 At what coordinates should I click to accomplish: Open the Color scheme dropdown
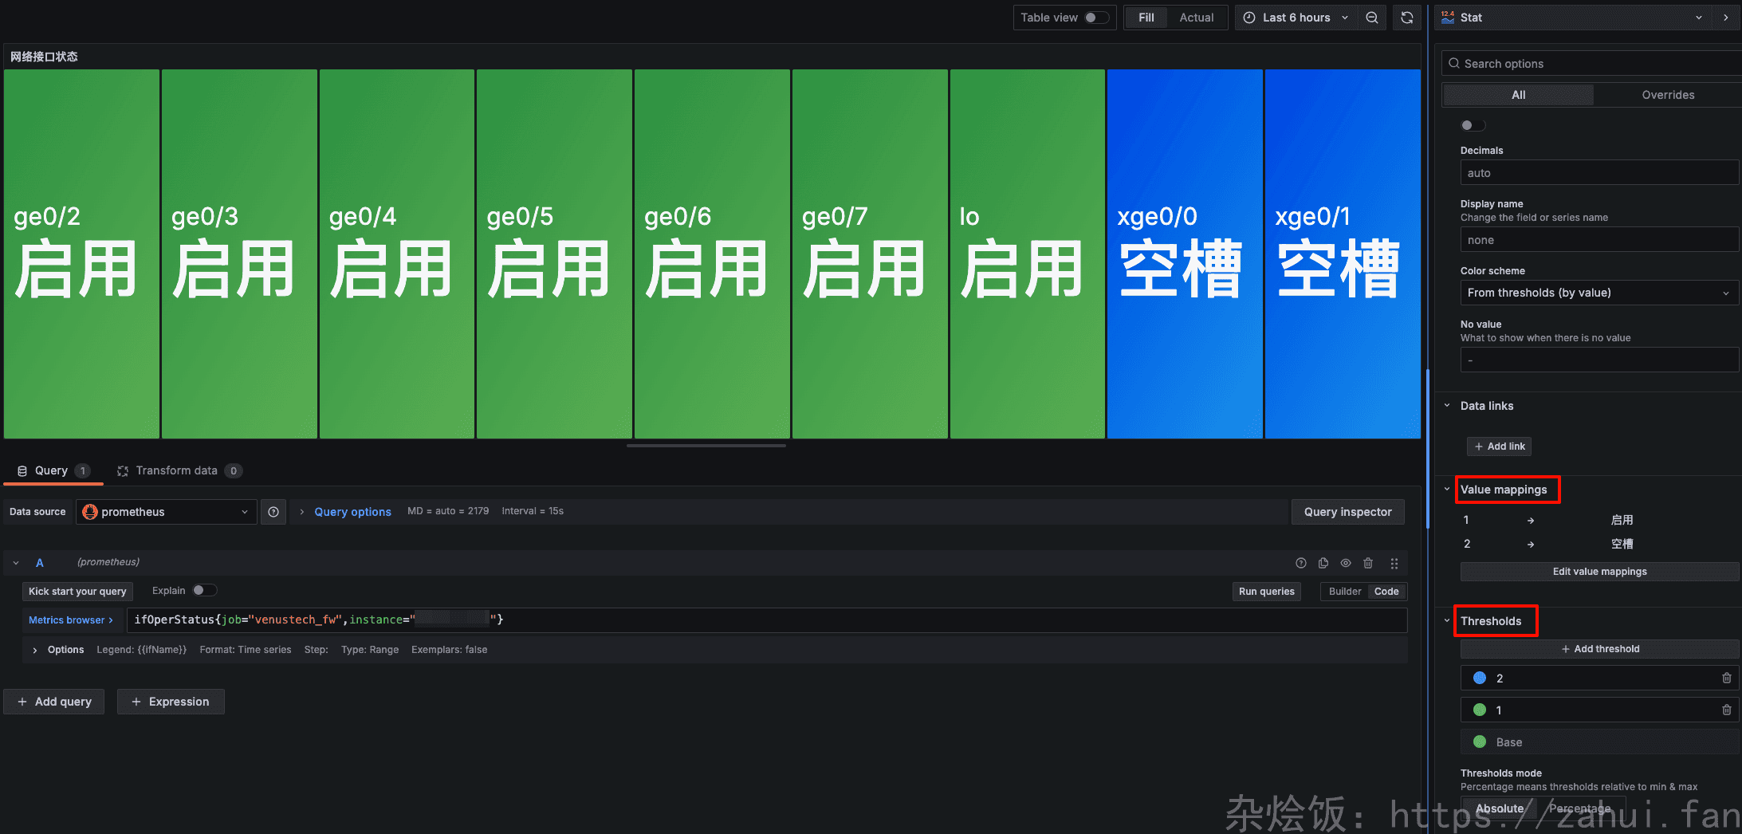click(x=1598, y=293)
